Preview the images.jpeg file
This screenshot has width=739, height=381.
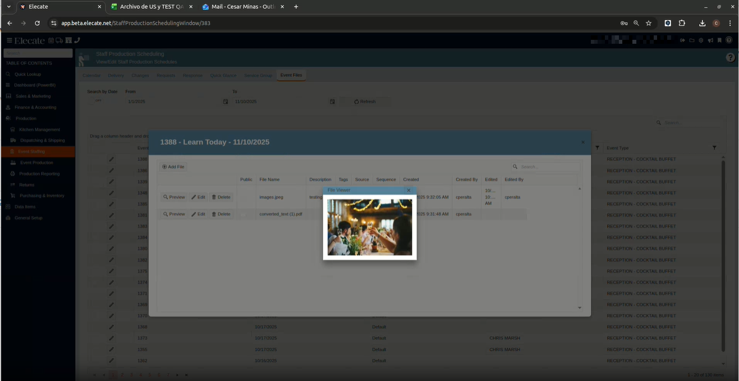[174, 198]
